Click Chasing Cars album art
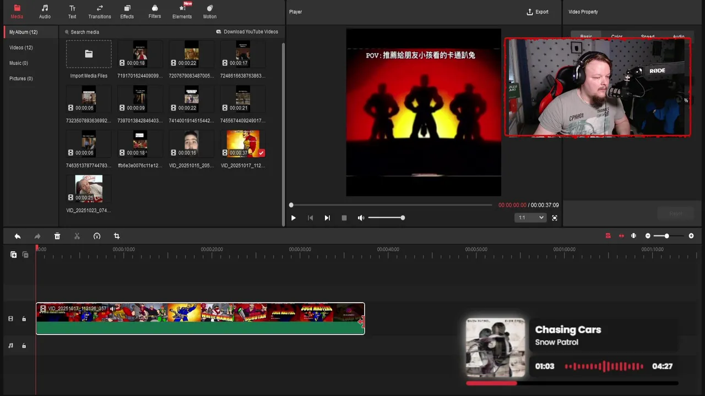 tap(496, 348)
